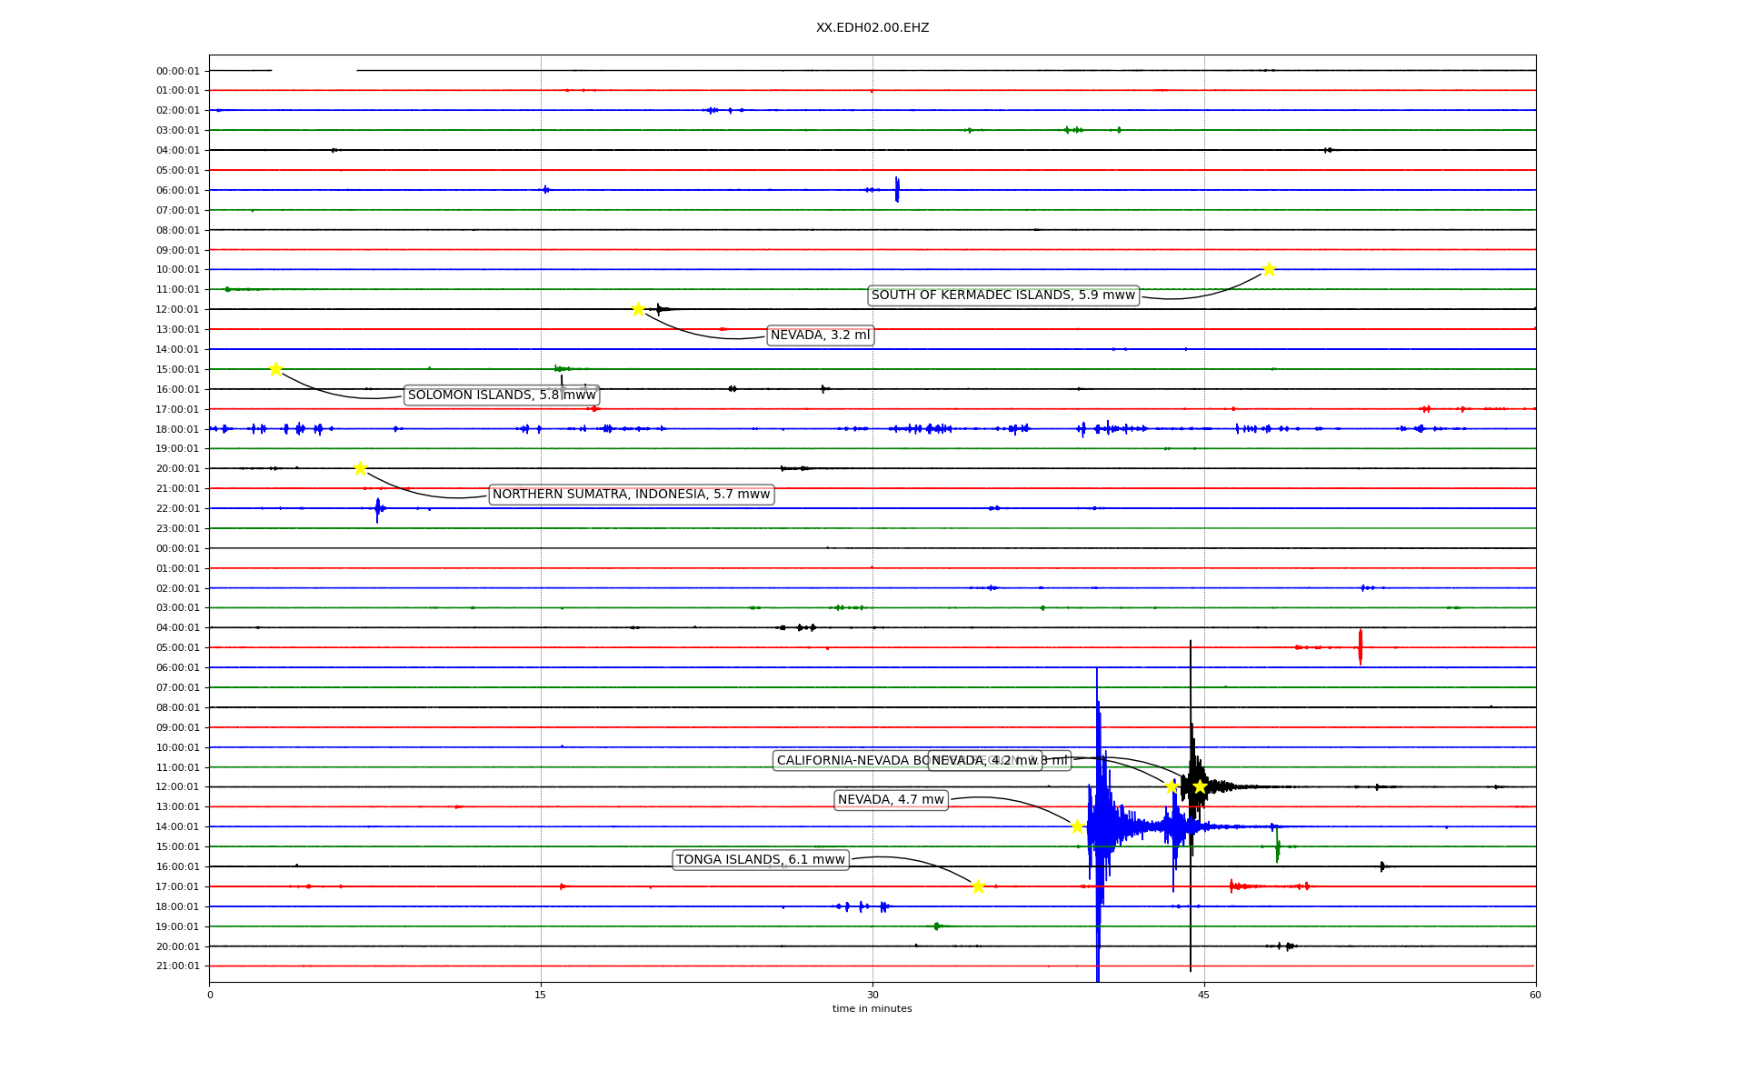The image size is (1745, 1091).
Task: Click the 45 tick label on x-axis
Action: (1203, 995)
